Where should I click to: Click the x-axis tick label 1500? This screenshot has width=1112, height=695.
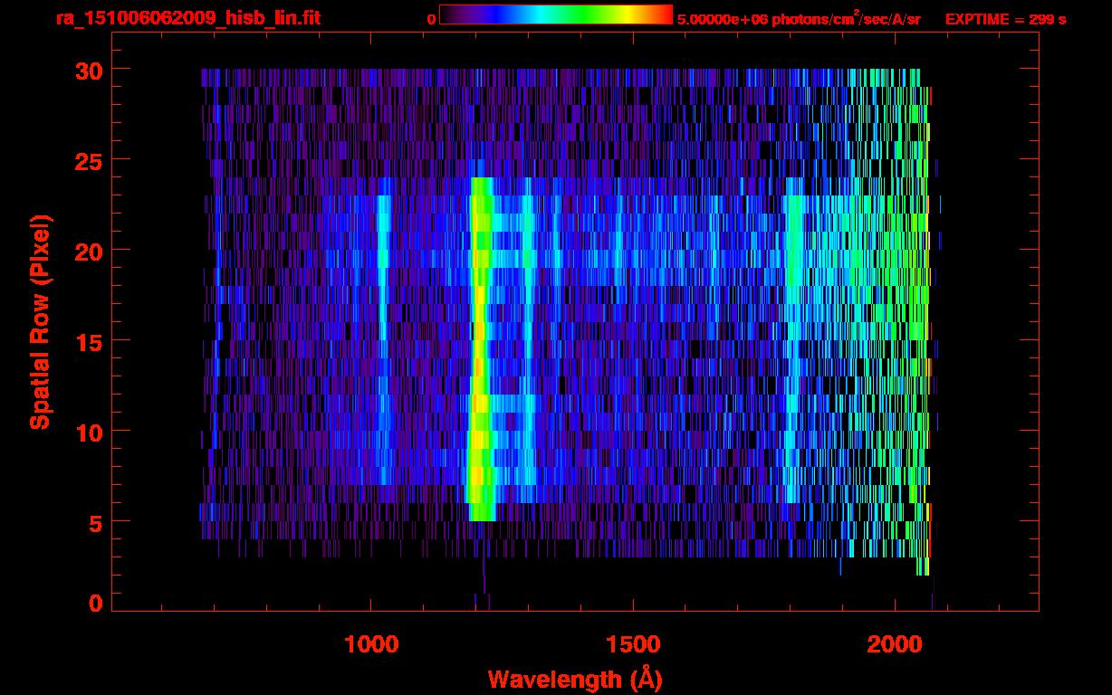tap(632, 643)
